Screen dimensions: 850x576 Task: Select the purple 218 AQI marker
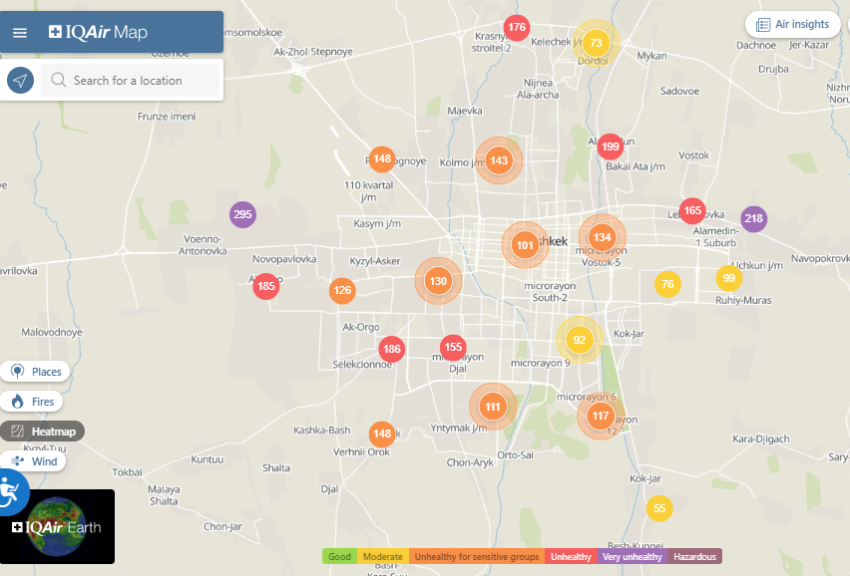(x=753, y=219)
